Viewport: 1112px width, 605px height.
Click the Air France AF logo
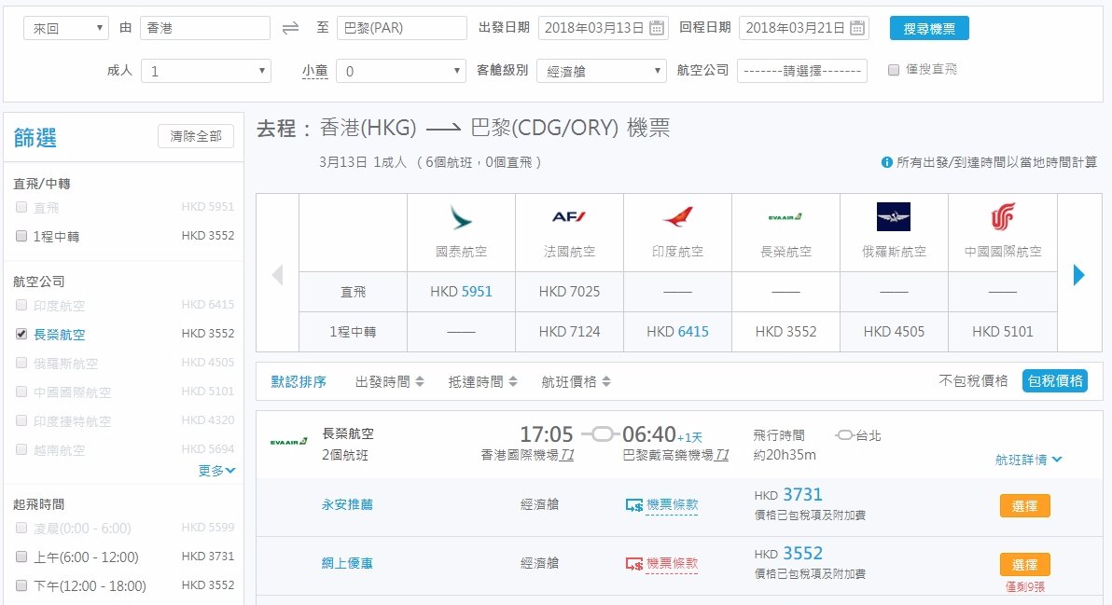point(569,217)
